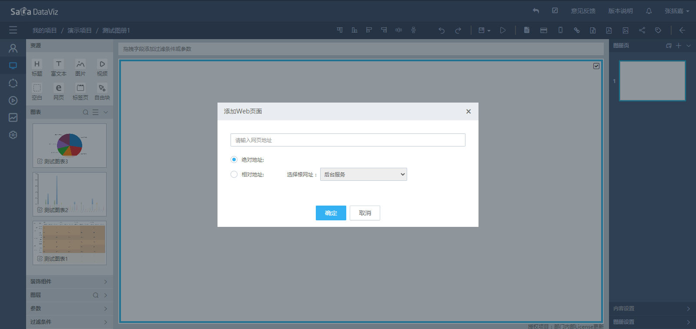The height and width of the screenshot is (329, 696).
Task: Expand the 内容设置 panel
Action: [x=652, y=309]
